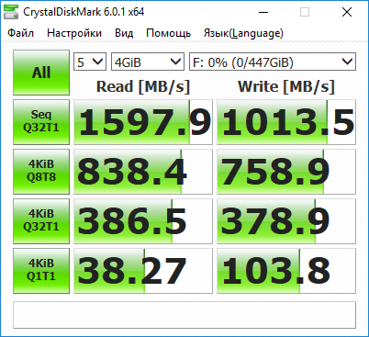369x337 pixels.
Task: Open the drive selector showing F: 0%
Action: coord(273,62)
